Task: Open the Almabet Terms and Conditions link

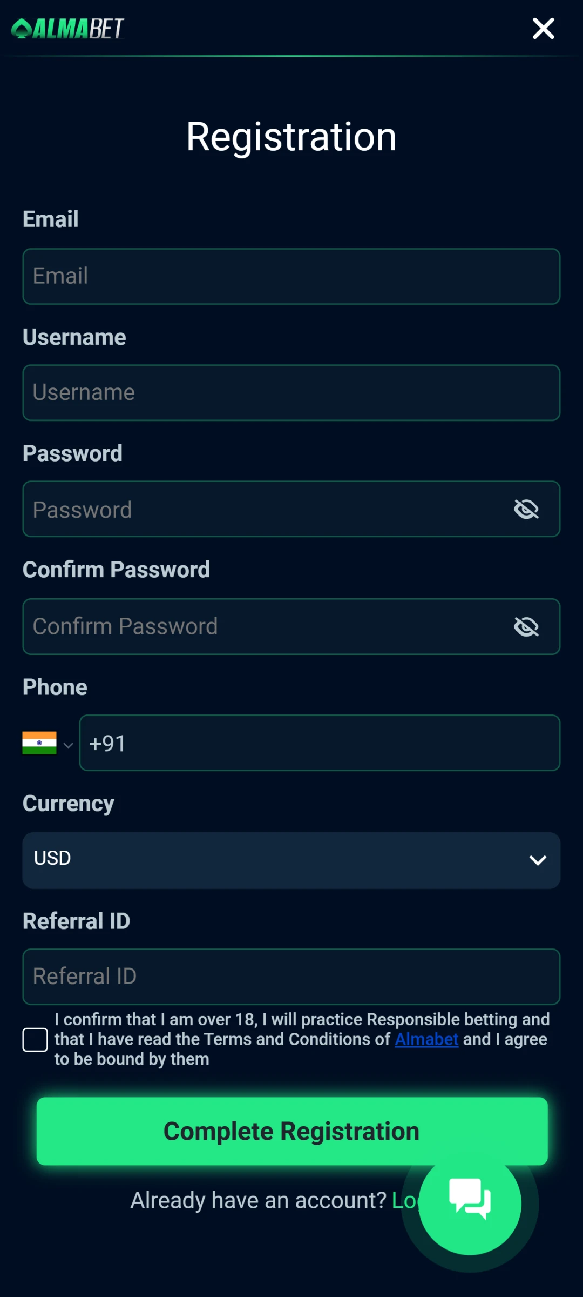Action: click(426, 1039)
